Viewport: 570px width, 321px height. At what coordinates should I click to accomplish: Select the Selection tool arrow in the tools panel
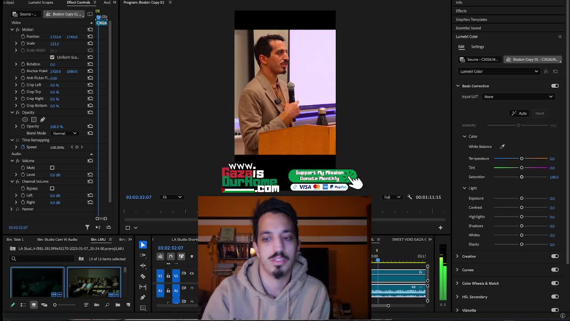coord(142,245)
